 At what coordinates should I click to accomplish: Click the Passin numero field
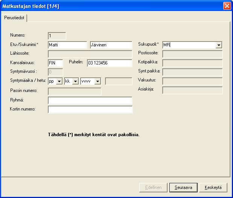[x=75, y=91]
